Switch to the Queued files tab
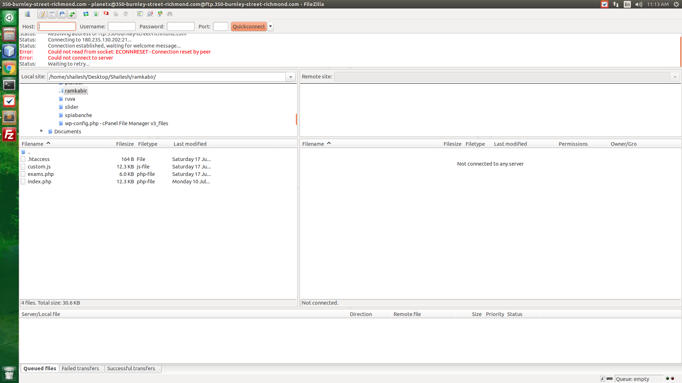 coord(40,368)
